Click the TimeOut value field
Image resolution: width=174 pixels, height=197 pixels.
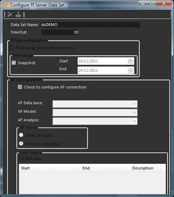(x=60, y=32)
